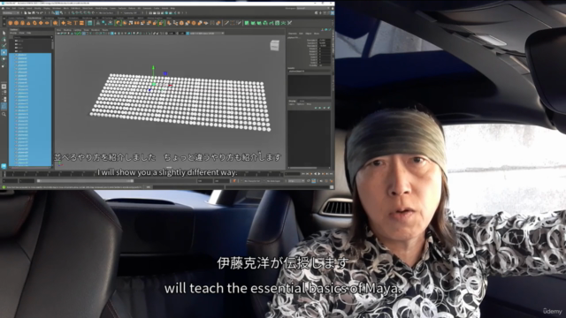Click the Outliner search field
566x318 pixels.
33,37
